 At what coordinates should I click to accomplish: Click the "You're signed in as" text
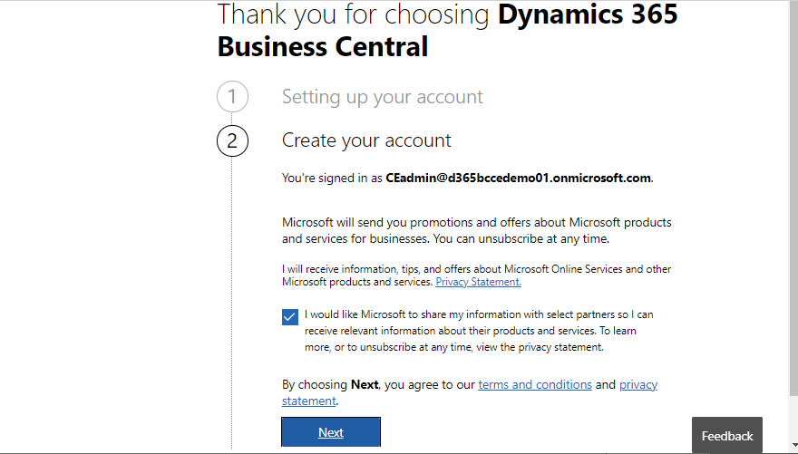(x=332, y=179)
